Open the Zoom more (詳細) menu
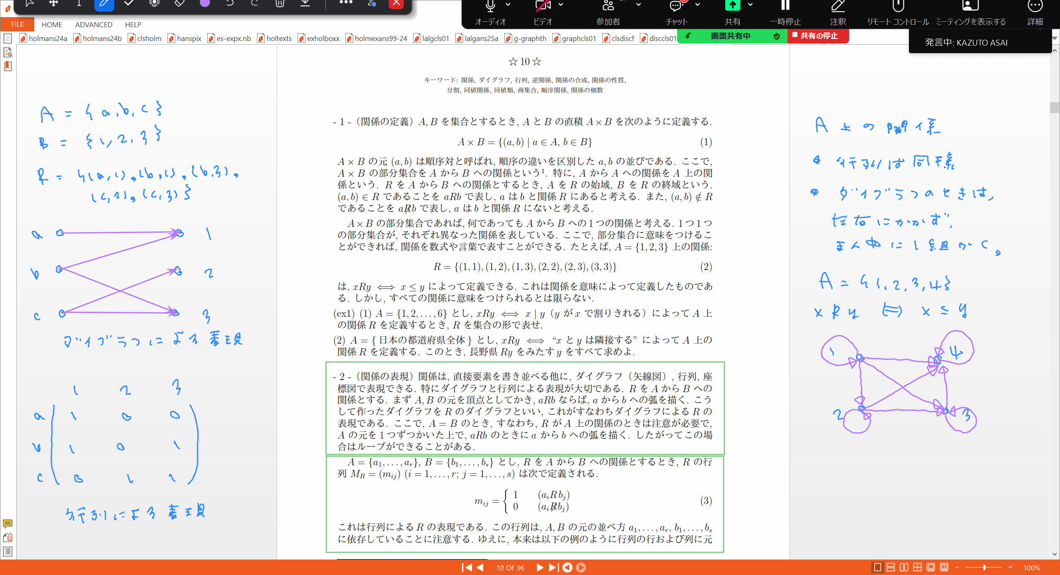Screen dimensions: 1060x575 [x=1035, y=12]
